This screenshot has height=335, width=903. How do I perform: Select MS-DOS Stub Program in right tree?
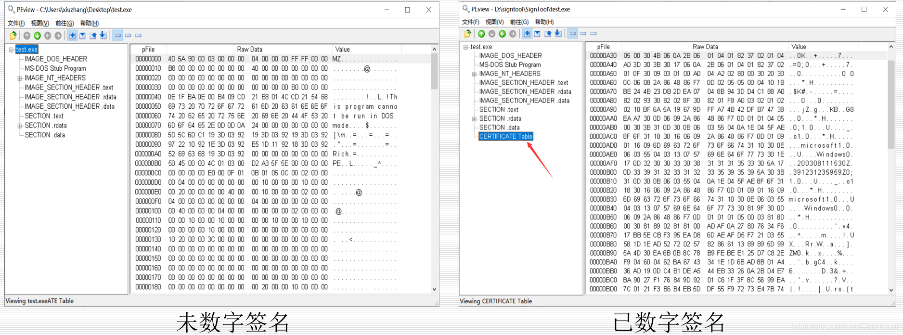pyautogui.click(x=510, y=65)
